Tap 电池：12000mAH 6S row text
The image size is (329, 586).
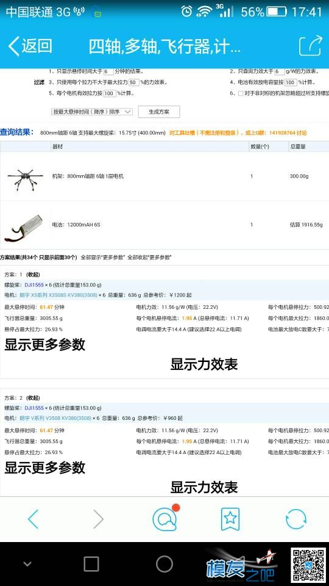(x=76, y=225)
